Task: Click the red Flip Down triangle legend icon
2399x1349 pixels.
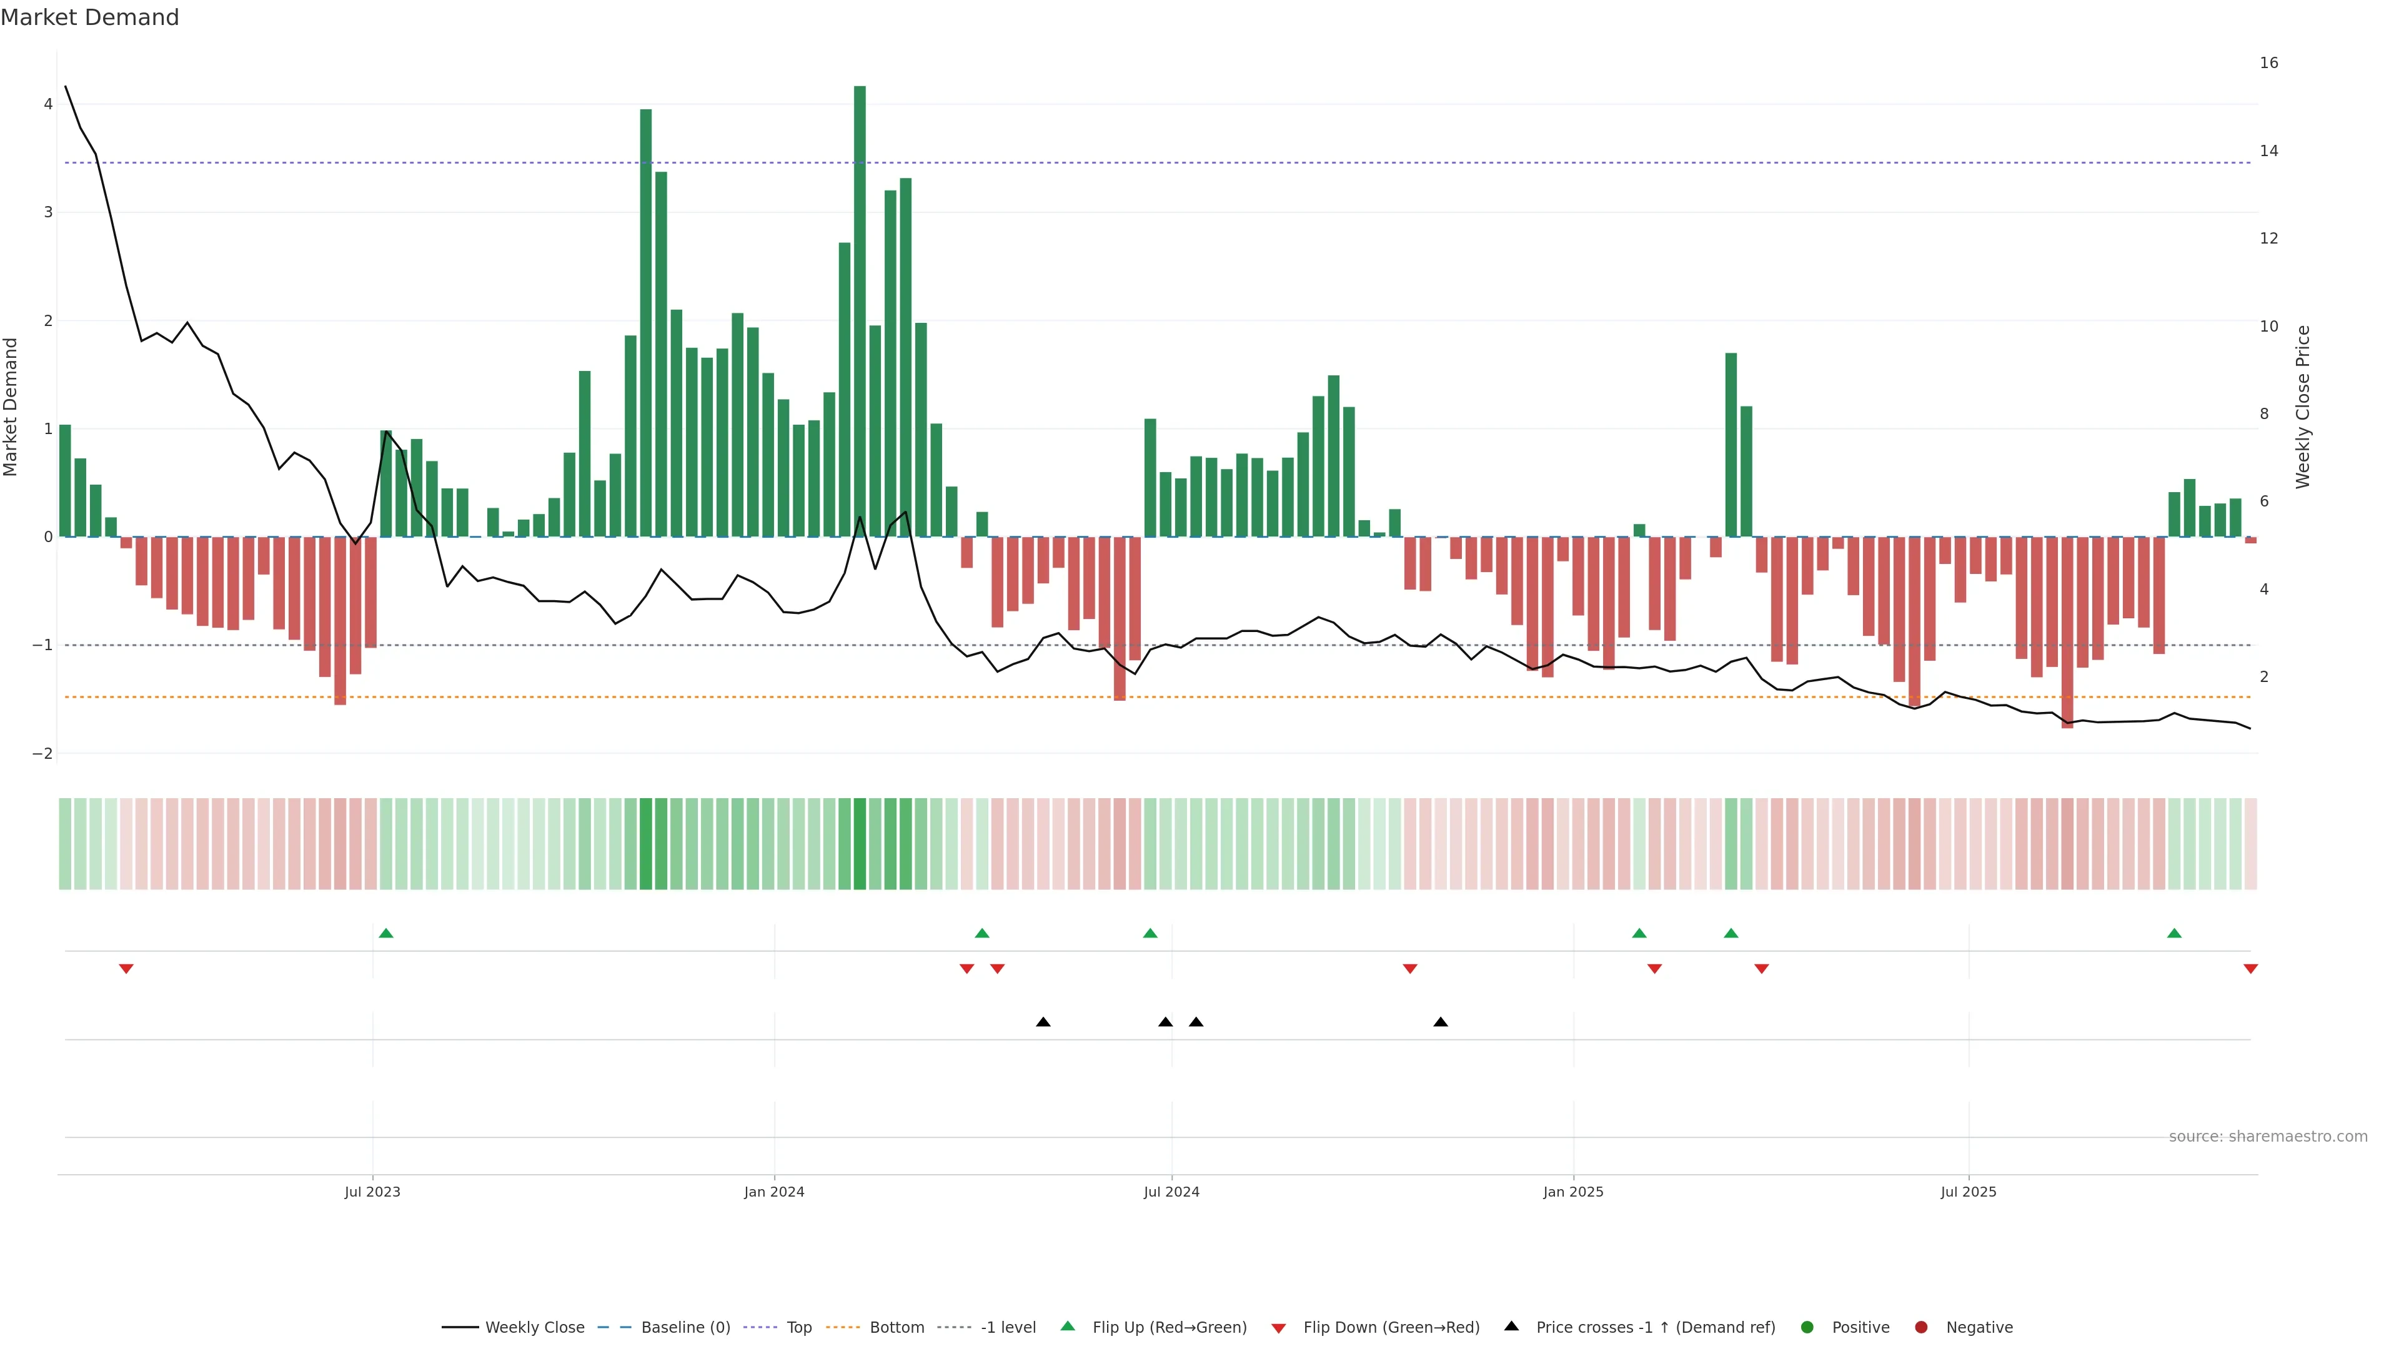Action: pyautogui.click(x=1278, y=1328)
